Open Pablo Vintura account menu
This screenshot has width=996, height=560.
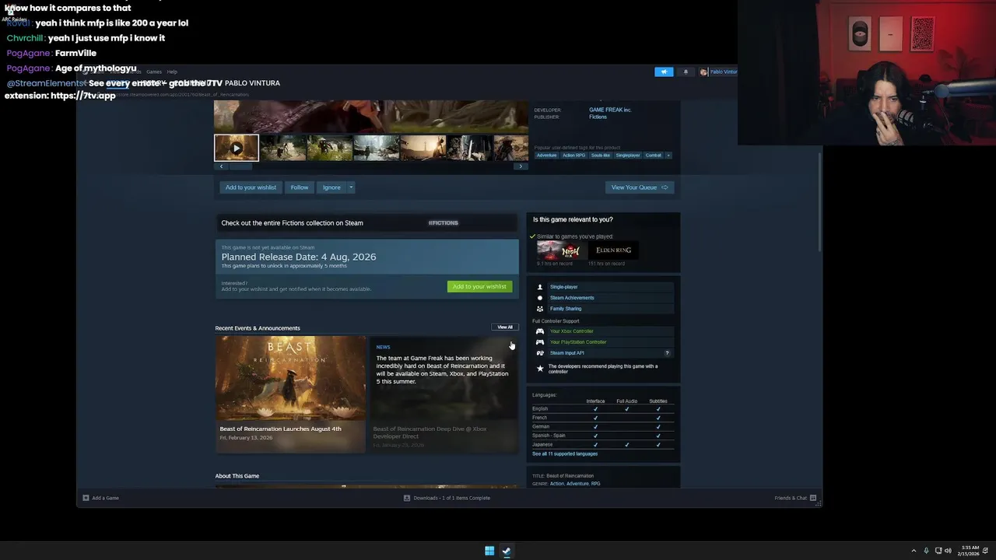point(718,72)
